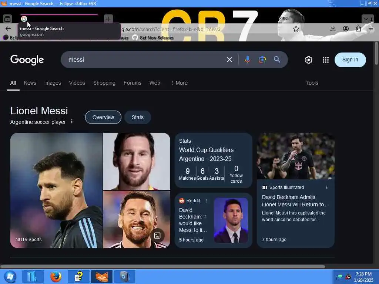Open a new tab with plus button
The image size is (379, 284).
pos(108,18)
